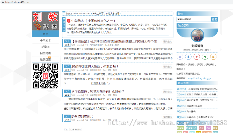Click the 搜索 search button
233x133 pixels.
pos(214,19)
